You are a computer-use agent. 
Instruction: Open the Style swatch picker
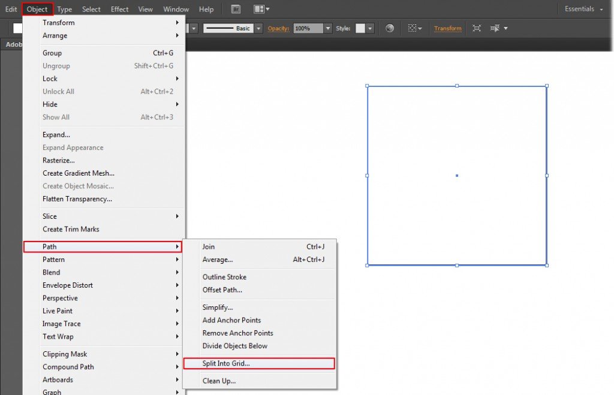point(369,28)
